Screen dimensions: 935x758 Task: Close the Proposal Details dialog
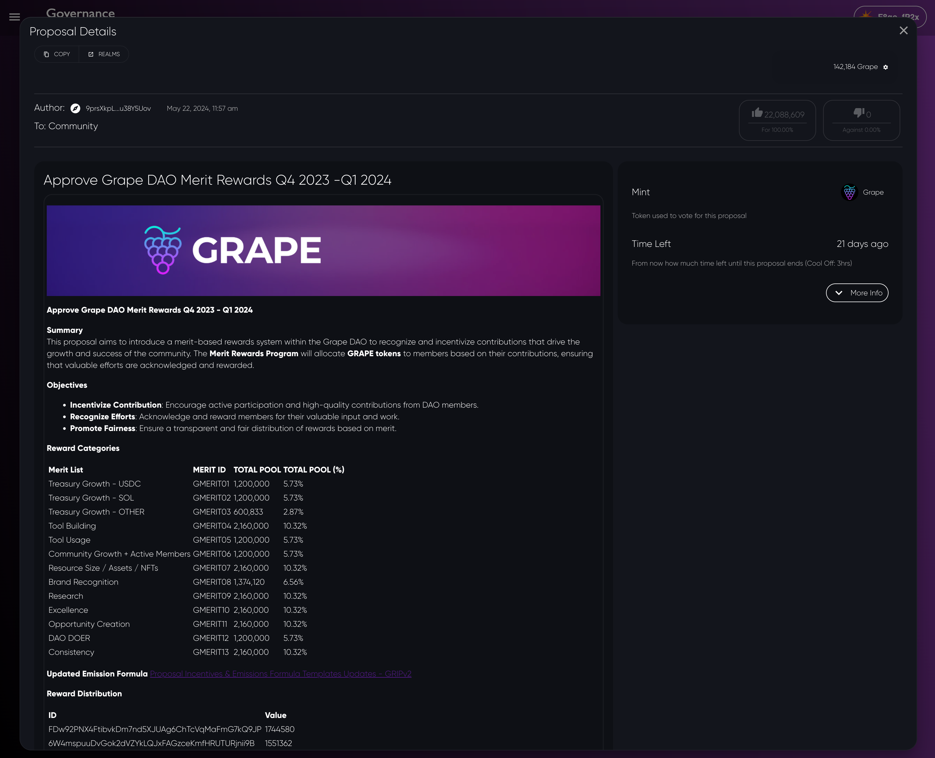click(x=903, y=31)
